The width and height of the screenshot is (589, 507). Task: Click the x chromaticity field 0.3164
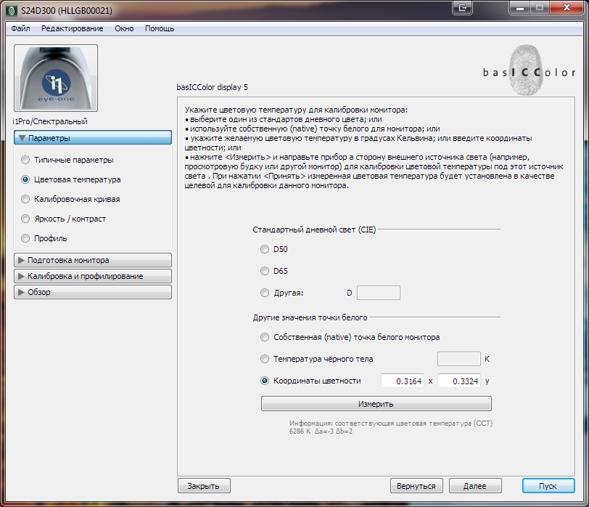pyautogui.click(x=403, y=381)
